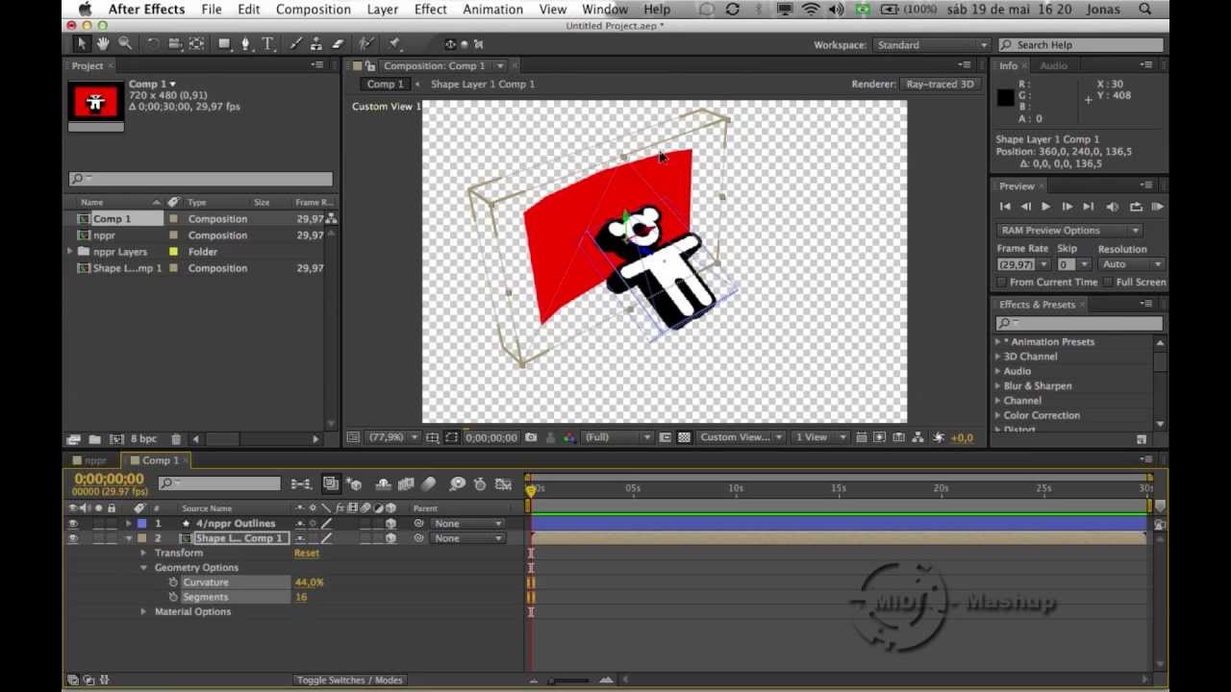Screen dimensions: 1231x692
Task: Toggle 3D switch for Shape Layer Comp
Action: click(x=390, y=538)
